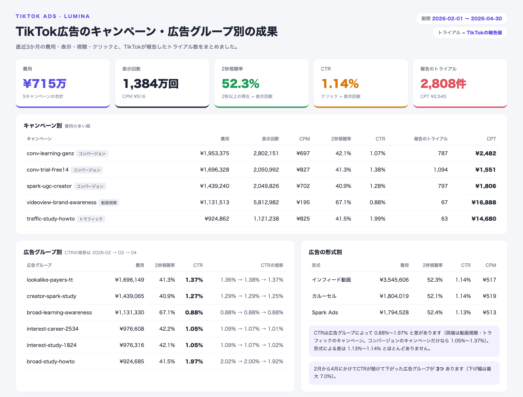Click the 期間 2026-02-01 〜 2026-04-30 date range pill
This screenshot has height=397, width=523.
[x=462, y=19]
